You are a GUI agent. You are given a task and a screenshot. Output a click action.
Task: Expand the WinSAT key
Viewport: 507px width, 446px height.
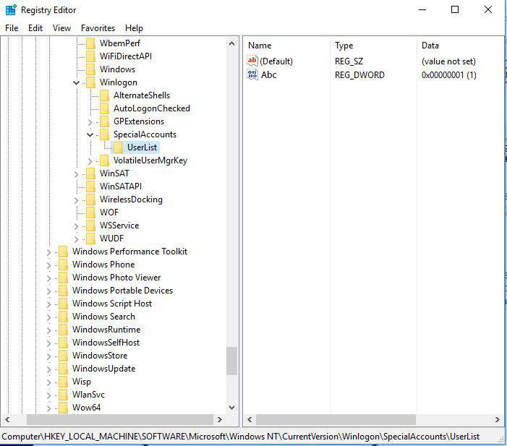click(77, 174)
